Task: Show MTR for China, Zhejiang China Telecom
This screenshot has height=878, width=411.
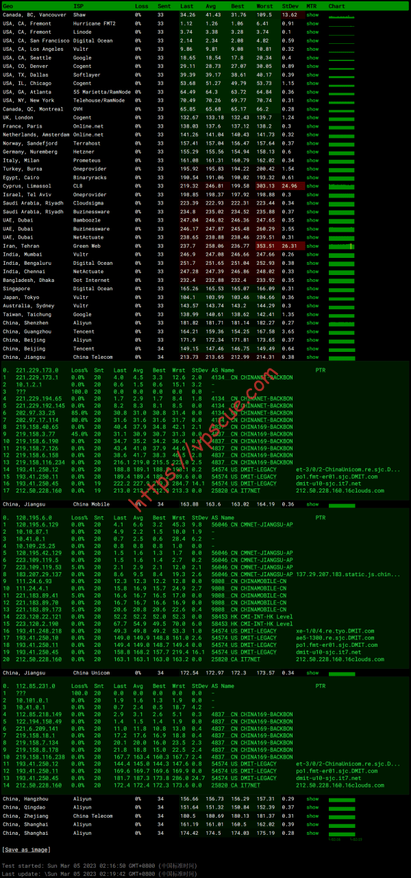Action: click(x=312, y=816)
